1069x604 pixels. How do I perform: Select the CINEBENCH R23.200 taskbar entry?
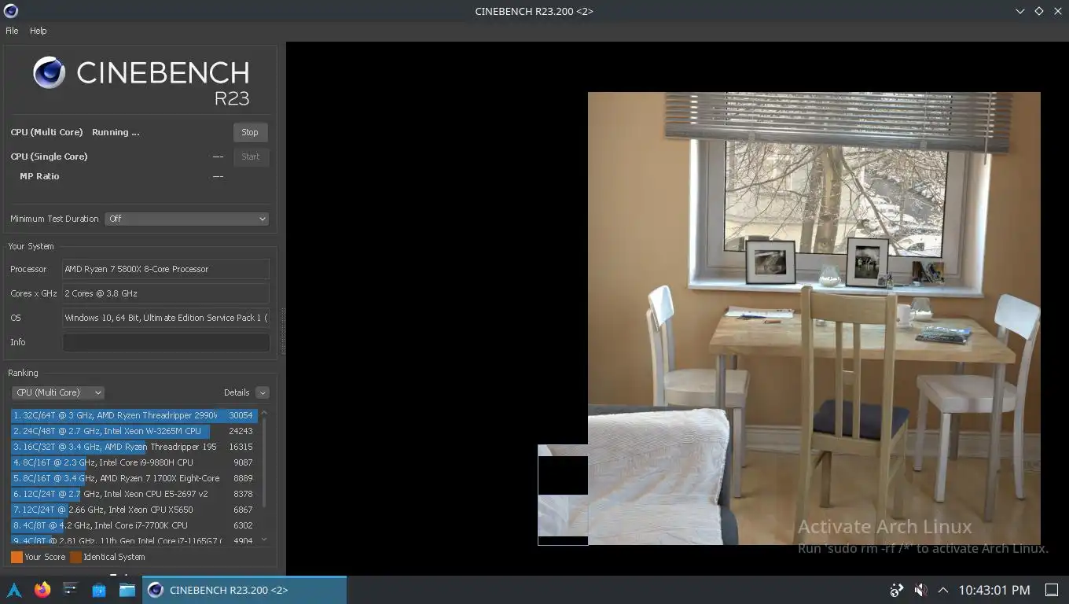tap(244, 590)
